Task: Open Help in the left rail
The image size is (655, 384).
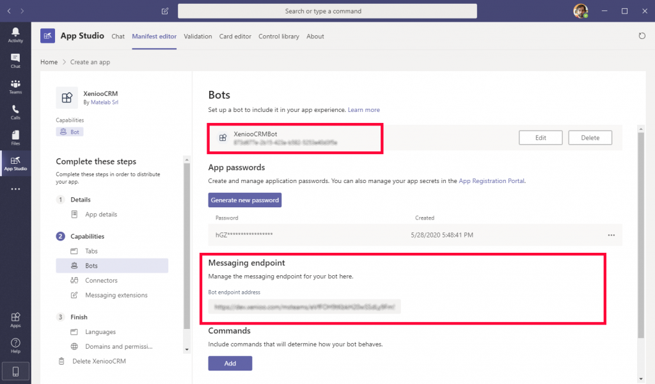Action: 15,346
